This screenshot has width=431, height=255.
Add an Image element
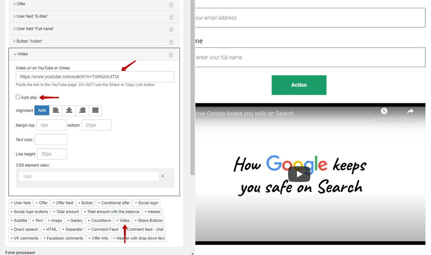pos(55,221)
